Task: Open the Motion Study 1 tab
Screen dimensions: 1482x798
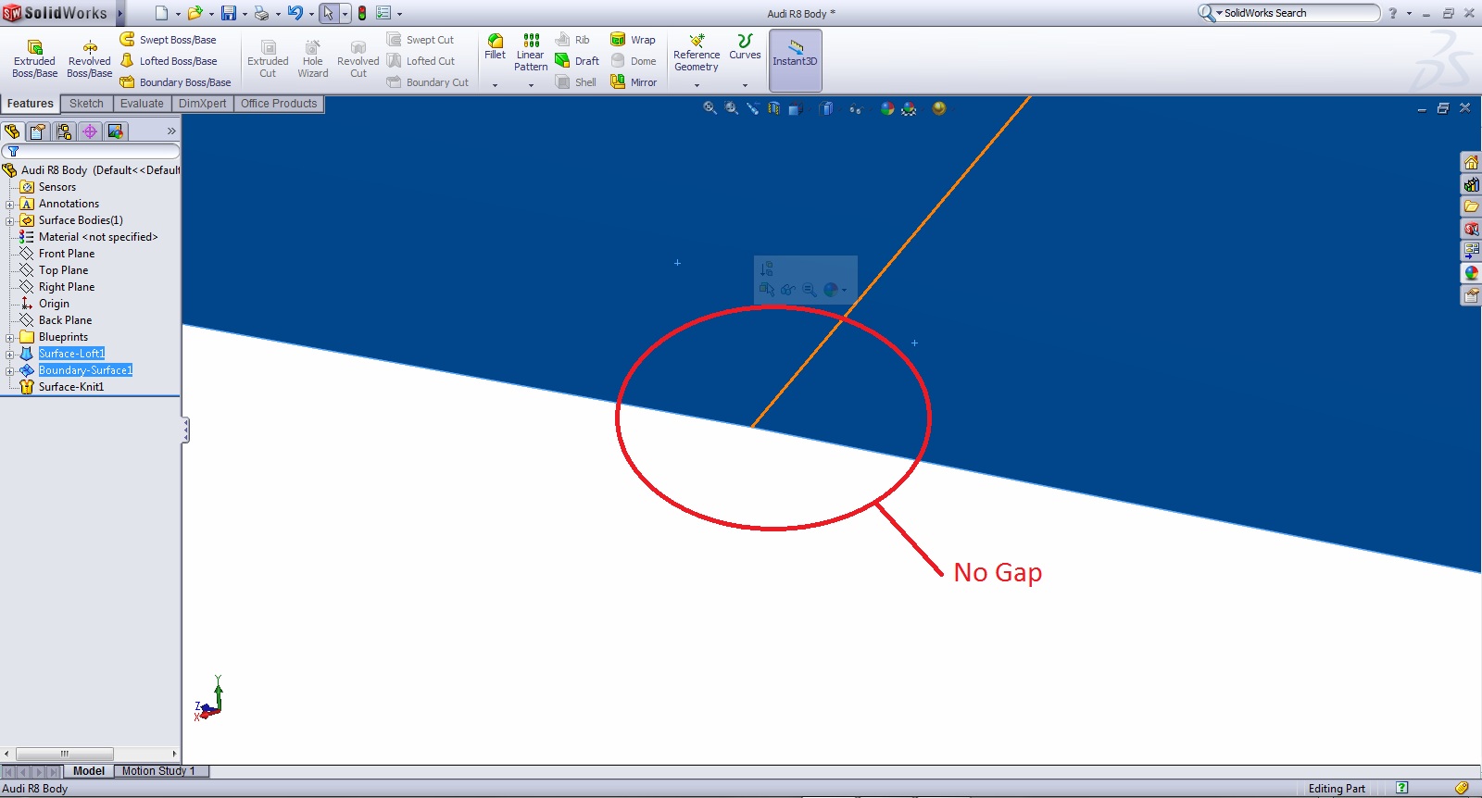Action: coord(158,771)
